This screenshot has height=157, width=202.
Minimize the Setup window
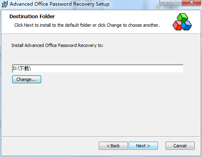coord(166,3)
